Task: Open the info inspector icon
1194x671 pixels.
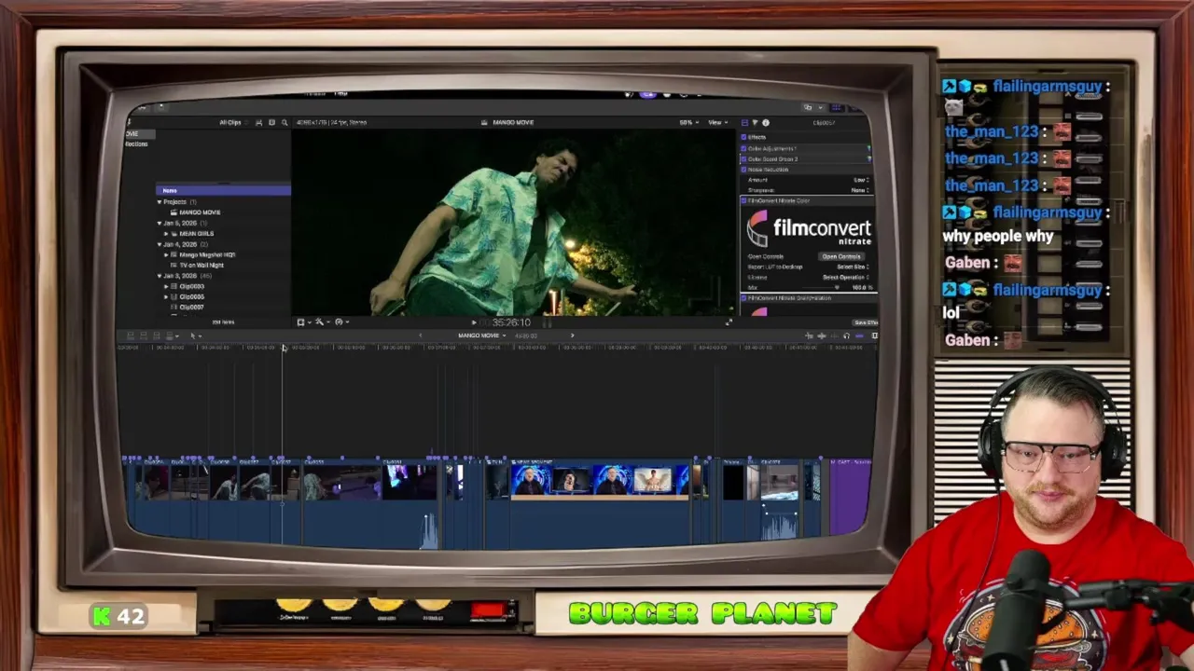Action: pyautogui.click(x=766, y=122)
